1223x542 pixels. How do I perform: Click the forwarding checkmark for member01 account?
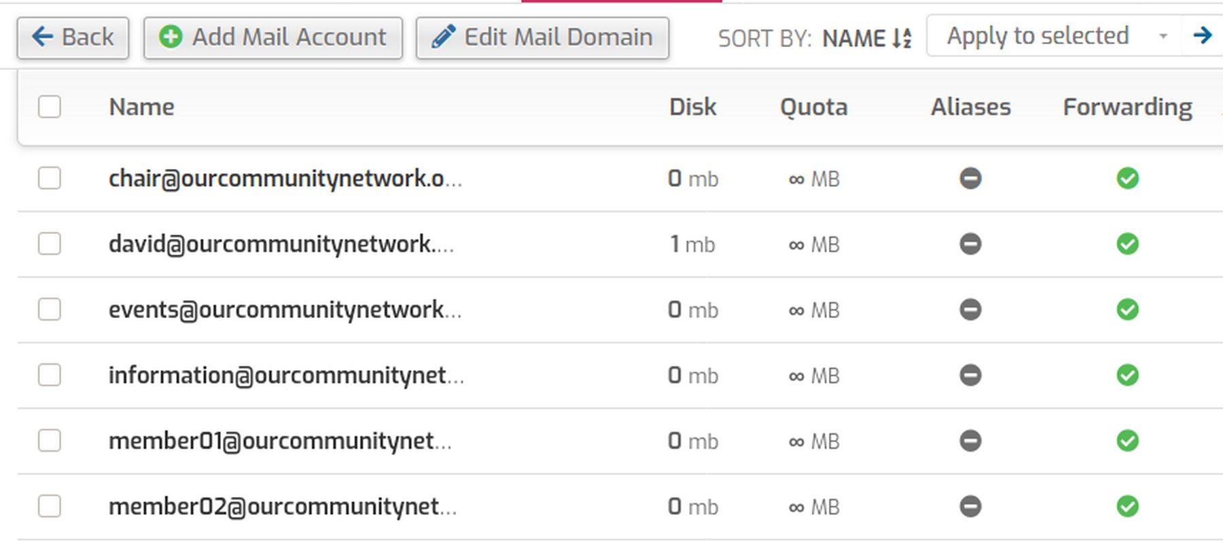(x=1127, y=441)
